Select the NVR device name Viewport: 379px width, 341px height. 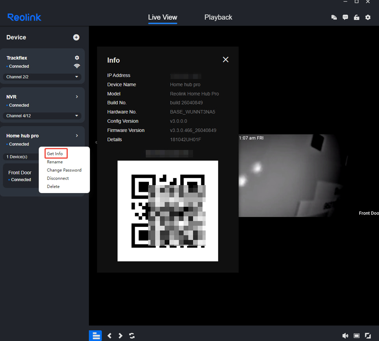(11, 97)
